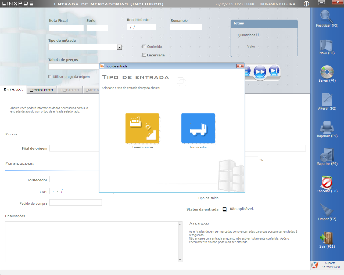
Task: Check Utilizar preço da origem
Action: click(x=50, y=77)
